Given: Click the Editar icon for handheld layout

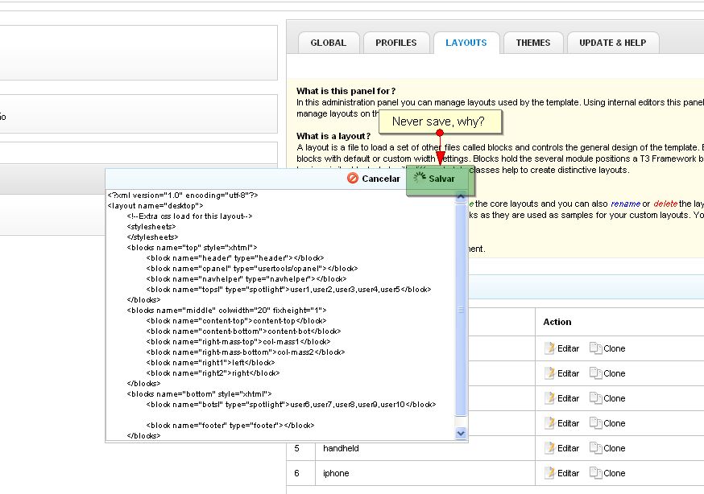Looking at the screenshot, I should 550,448.
